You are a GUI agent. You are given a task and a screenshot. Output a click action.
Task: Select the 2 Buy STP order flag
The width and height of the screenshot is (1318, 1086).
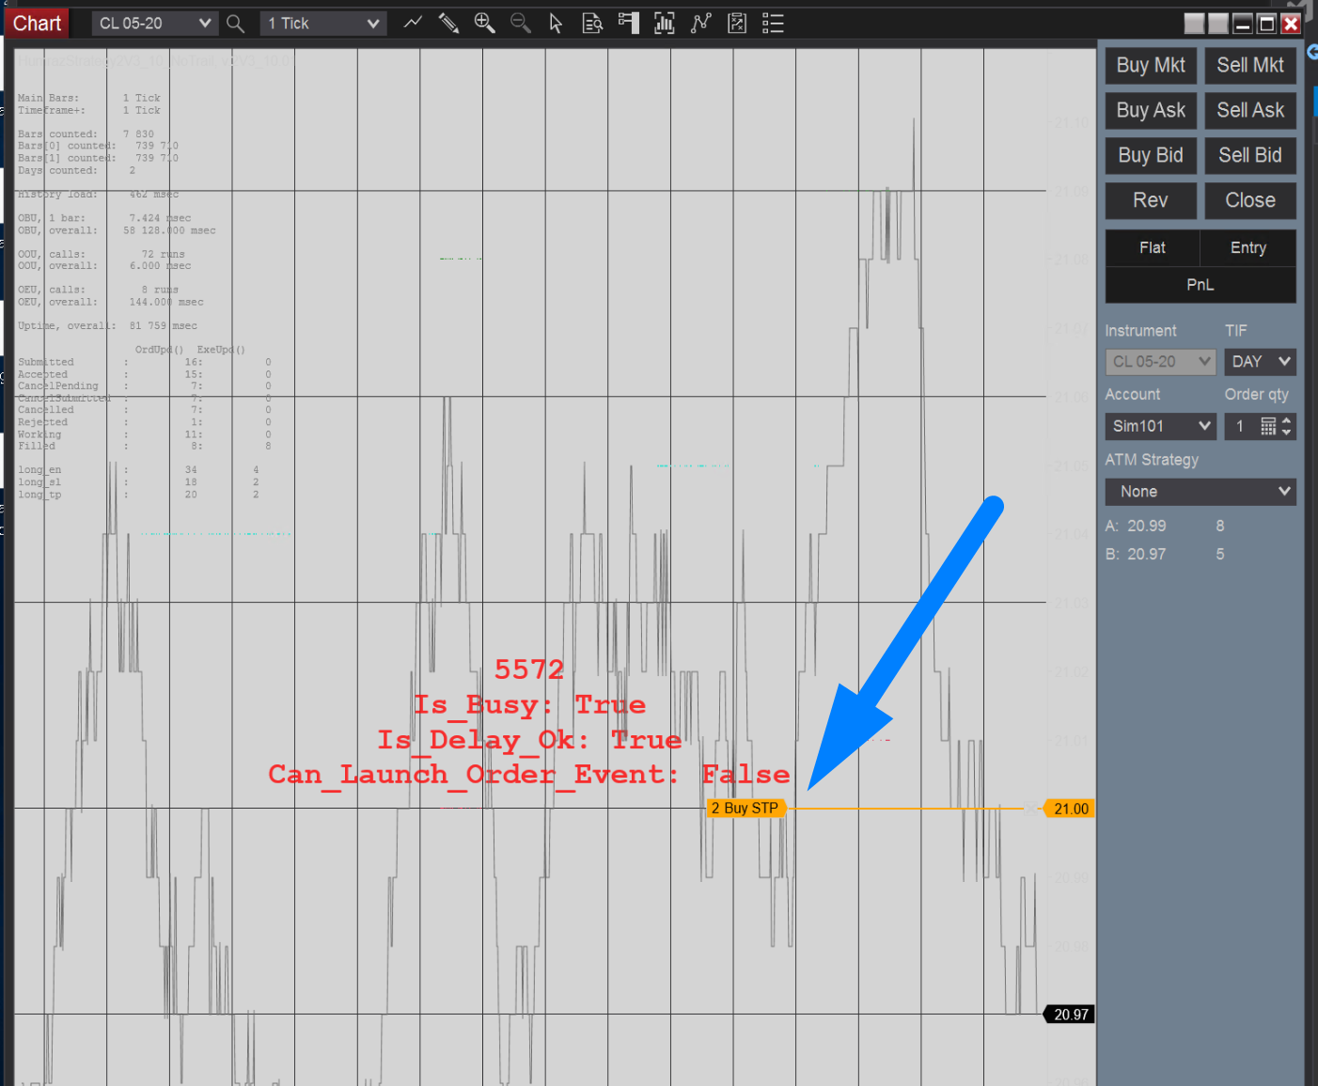745,809
